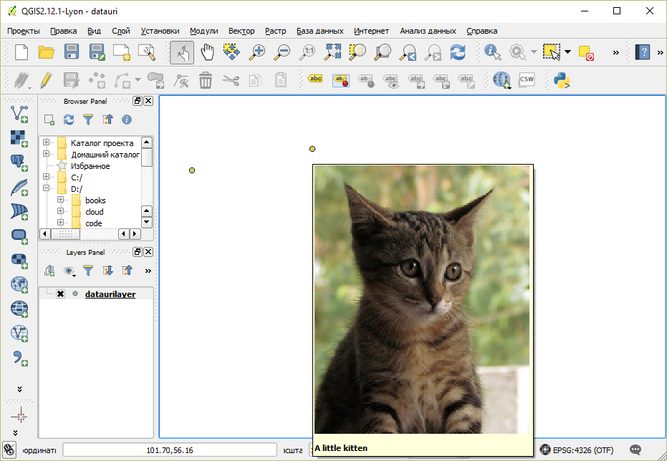Viewport: 667px width, 461px height.
Task: Select the Pan Map hand tool
Action: point(207,52)
